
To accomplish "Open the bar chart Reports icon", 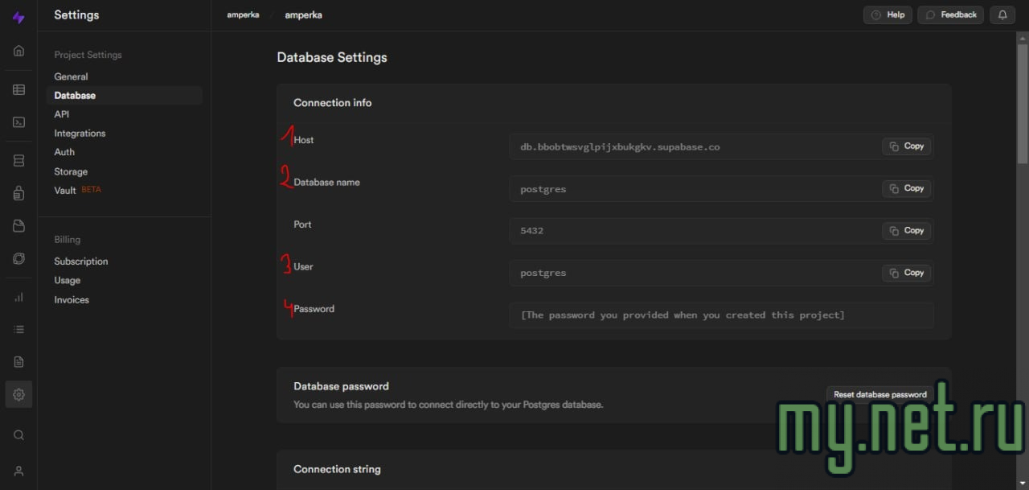I will tap(18, 297).
